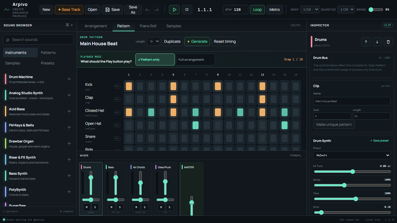The height and width of the screenshot is (223, 397).
Task: Open the Open Hat lane MIX badge
Action: click(x=117, y=125)
